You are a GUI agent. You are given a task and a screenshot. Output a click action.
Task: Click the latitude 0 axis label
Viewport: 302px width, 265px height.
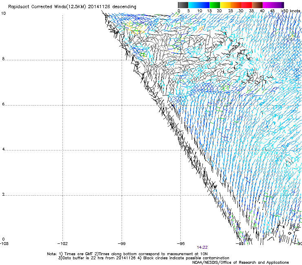tap(3, 239)
